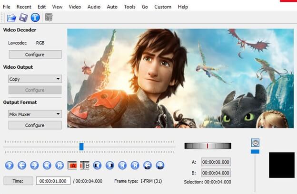The height and width of the screenshot is (194, 297).
Task: Skip forward 60 seconds icon
Action: pos(160,166)
